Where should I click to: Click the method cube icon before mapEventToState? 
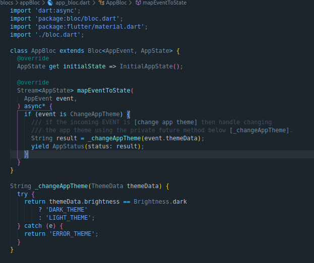138,3
